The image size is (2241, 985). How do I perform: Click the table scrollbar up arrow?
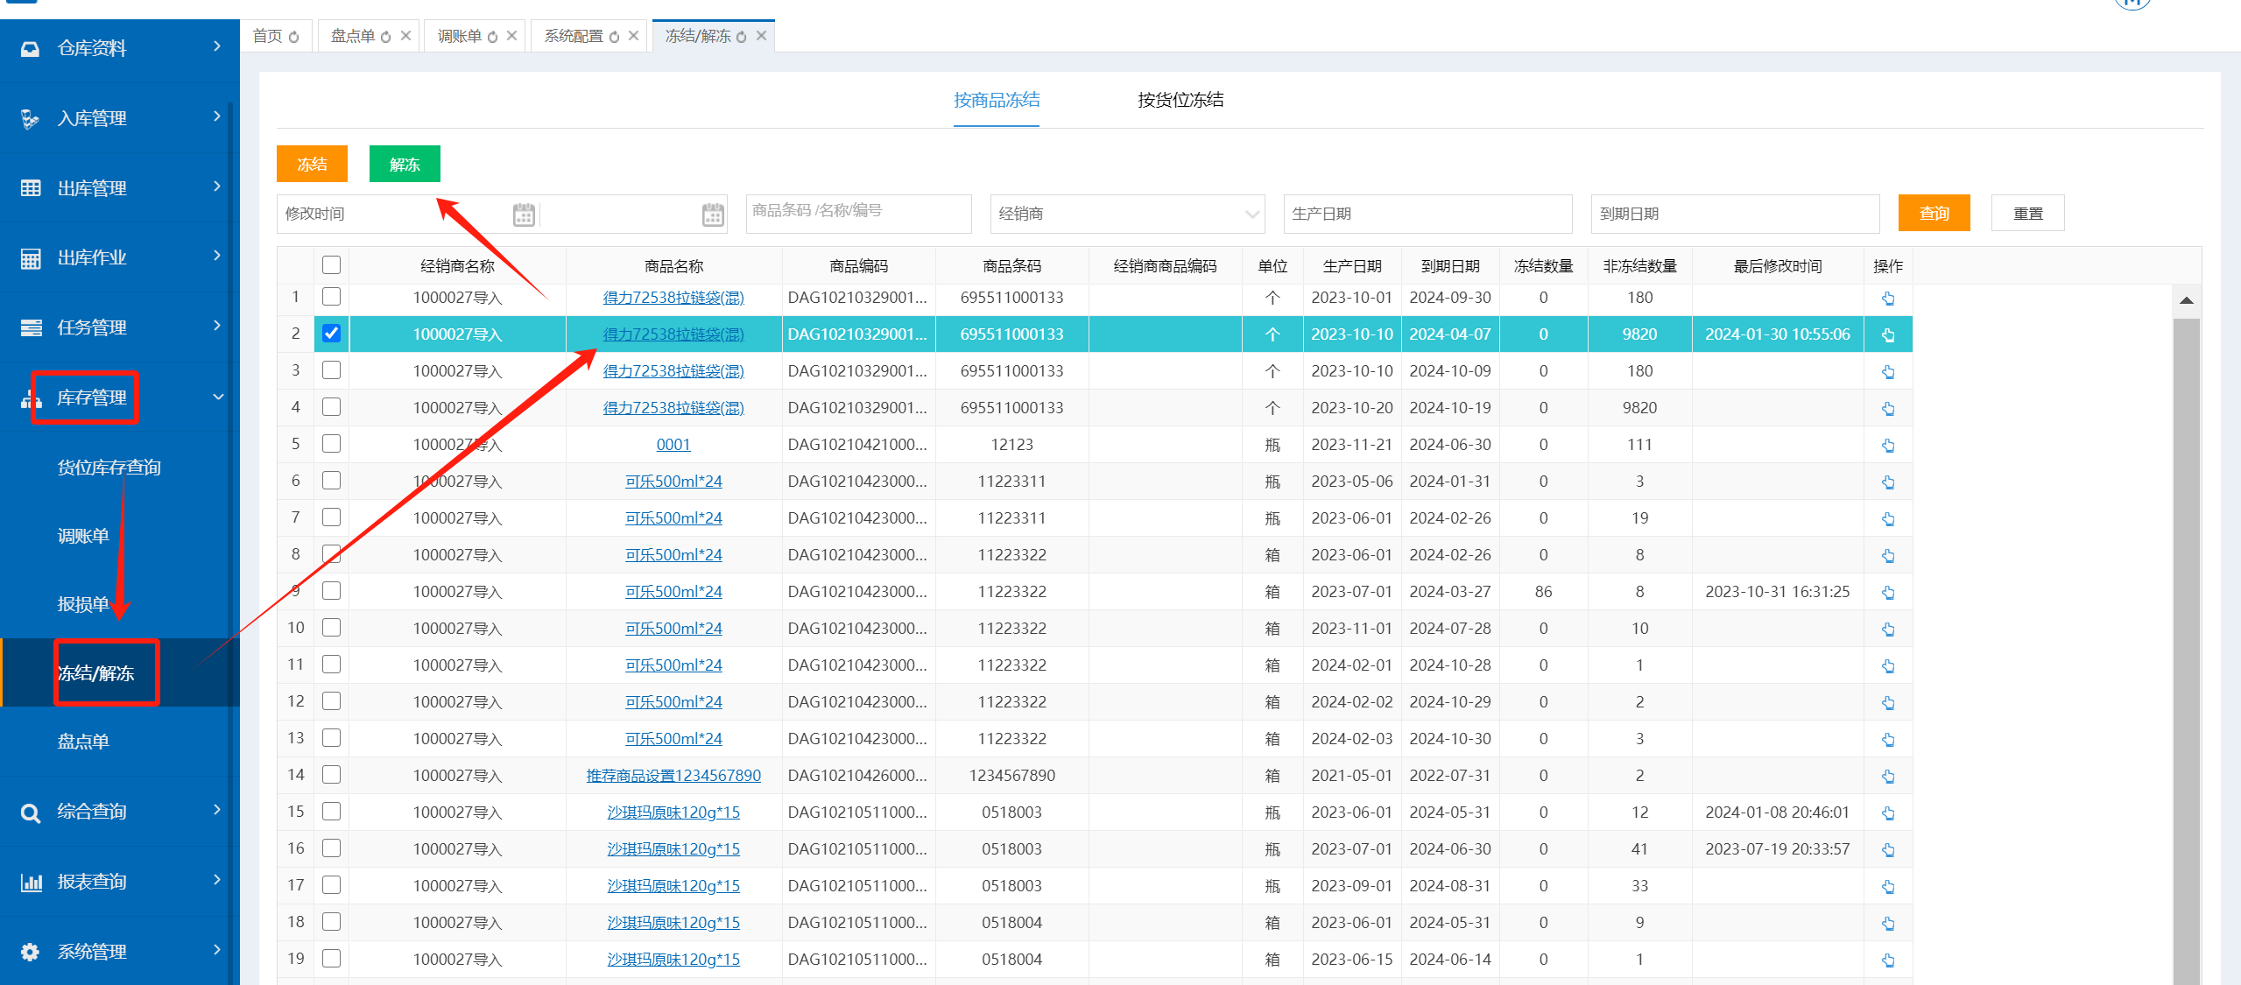point(2186,300)
